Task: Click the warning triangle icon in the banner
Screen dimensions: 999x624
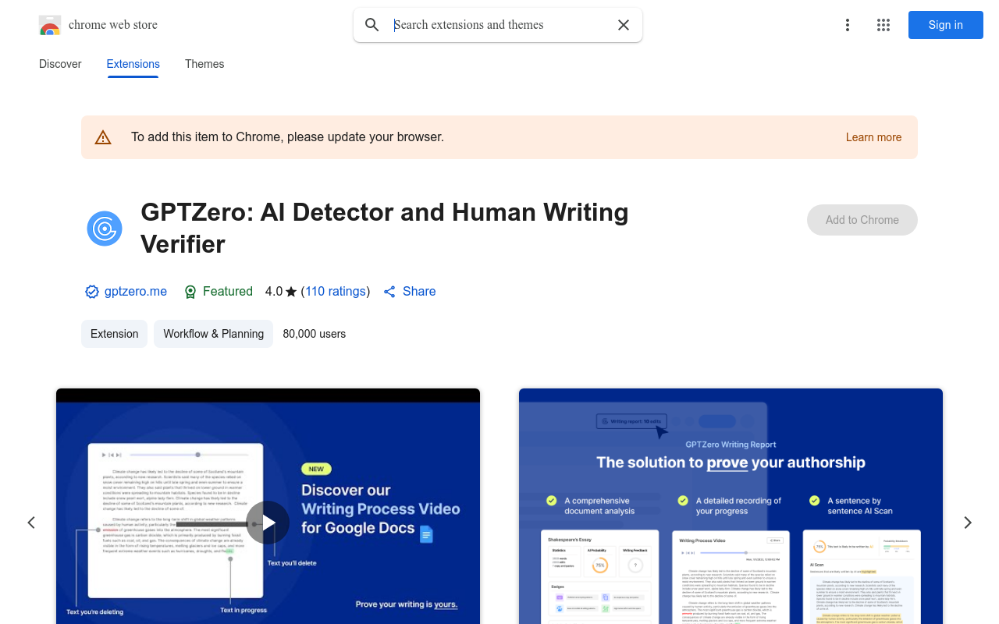Action: point(103,137)
